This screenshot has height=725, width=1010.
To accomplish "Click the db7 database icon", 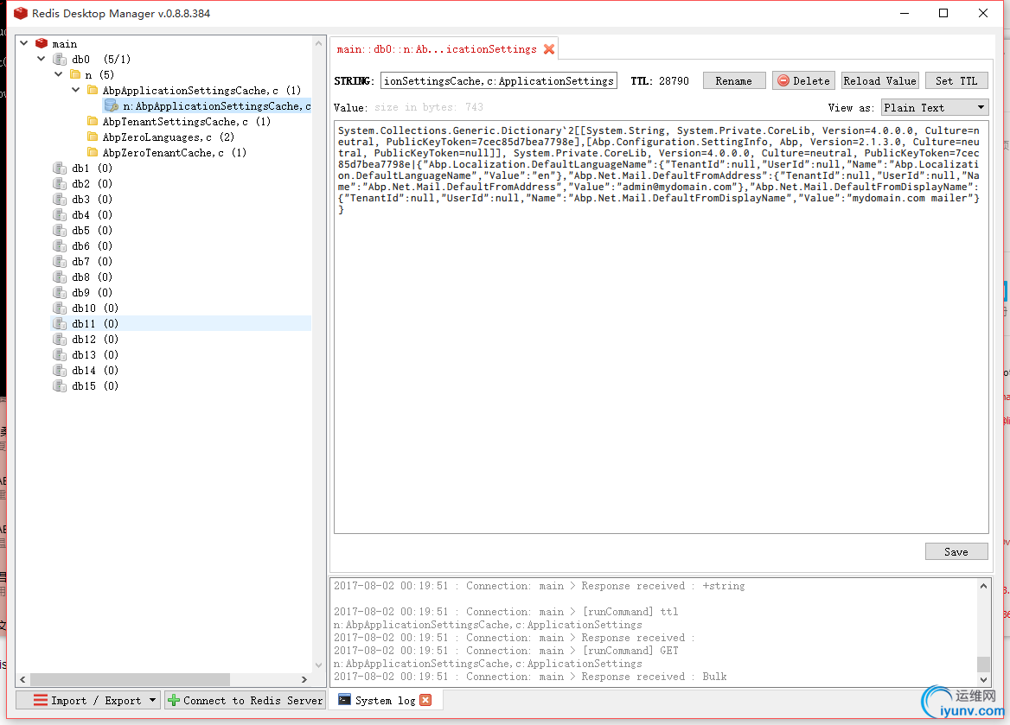I will [x=60, y=262].
